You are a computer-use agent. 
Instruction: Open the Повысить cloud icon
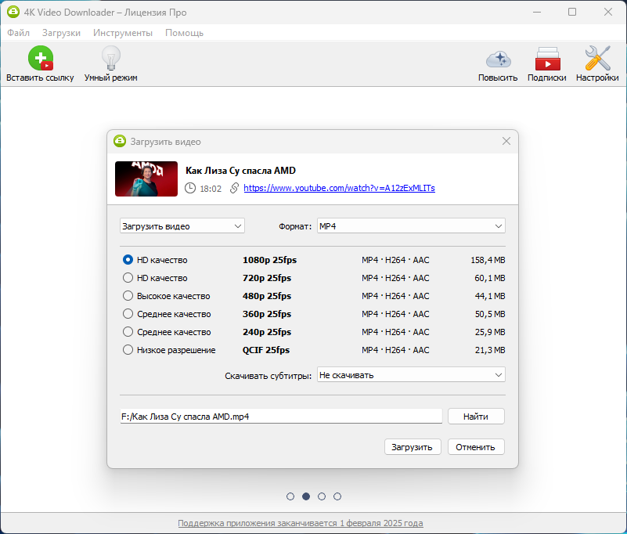pos(499,60)
